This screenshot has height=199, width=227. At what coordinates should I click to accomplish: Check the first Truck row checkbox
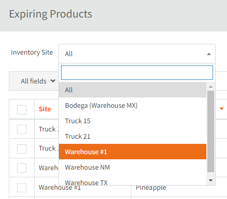(x=22, y=129)
